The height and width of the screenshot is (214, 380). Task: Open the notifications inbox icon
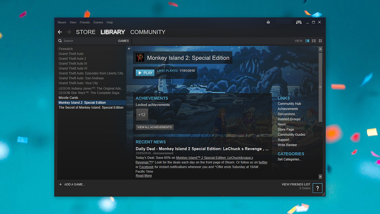(x=268, y=22)
